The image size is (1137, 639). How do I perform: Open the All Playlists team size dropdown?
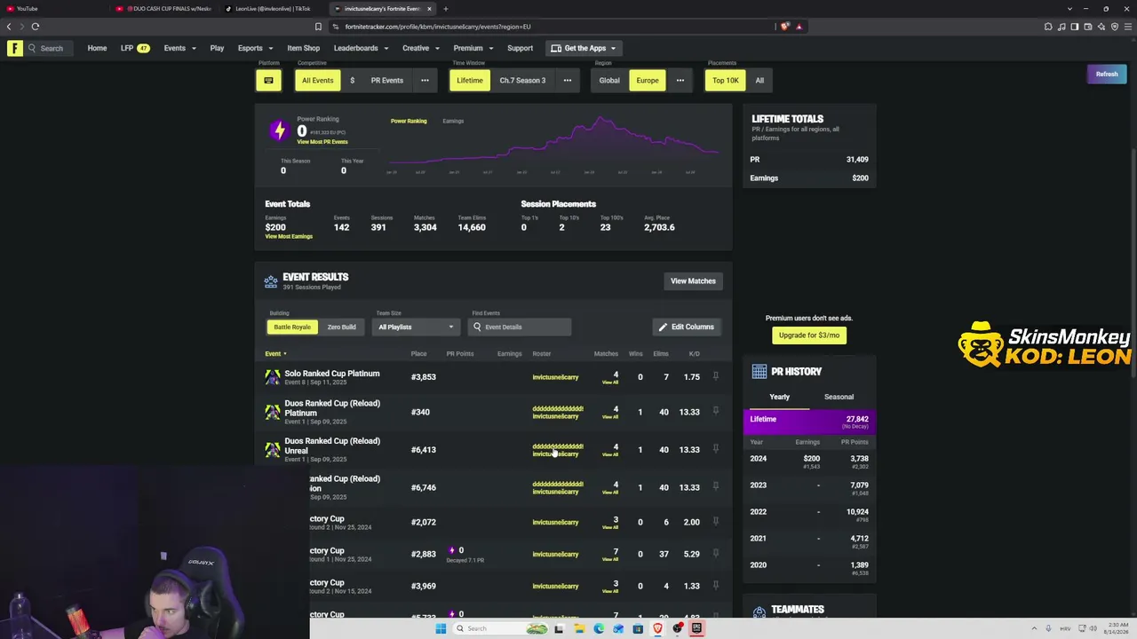click(416, 327)
